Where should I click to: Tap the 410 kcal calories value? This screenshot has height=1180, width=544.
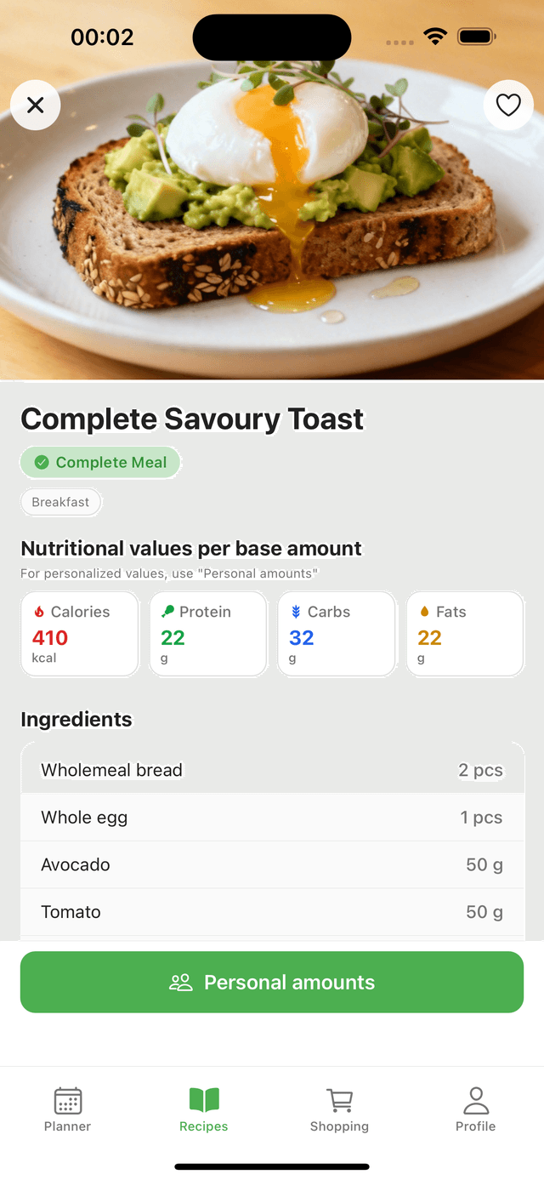pos(50,638)
